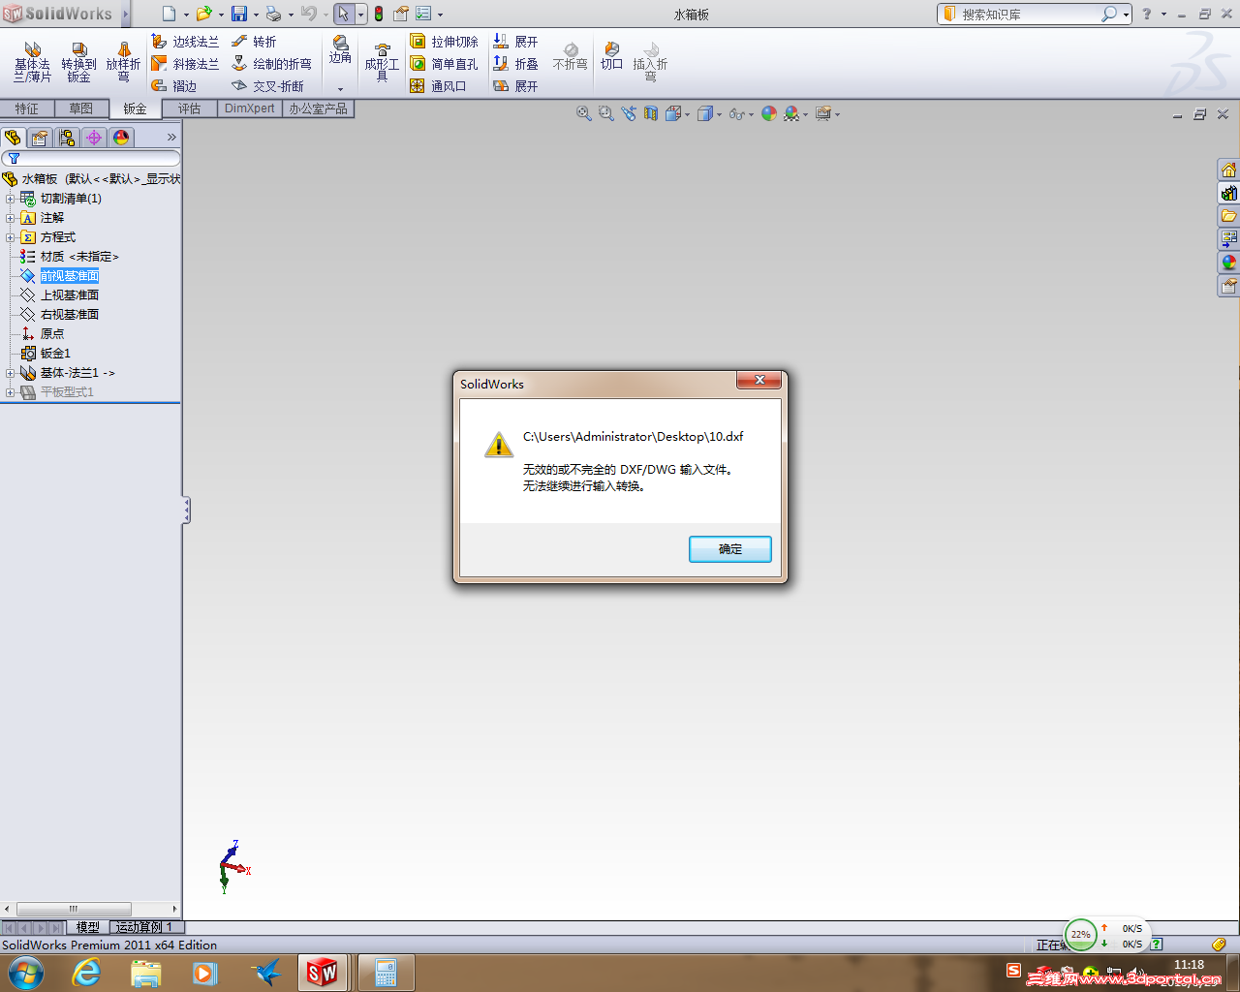This screenshot has width=1240, height=992.
Task: Expand the 平板型式1 tree node
Action: pos(10,392)
